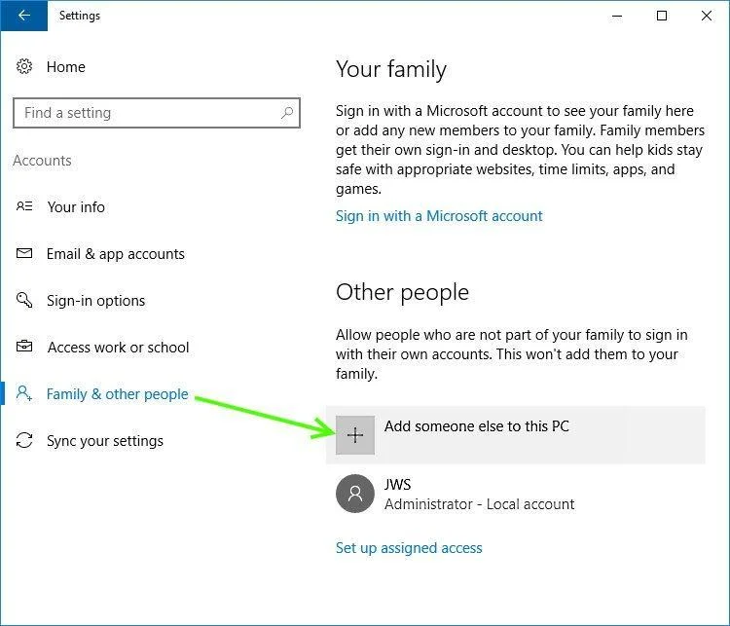
Task: Choose Add someone else to this PC
Action: 516,435
